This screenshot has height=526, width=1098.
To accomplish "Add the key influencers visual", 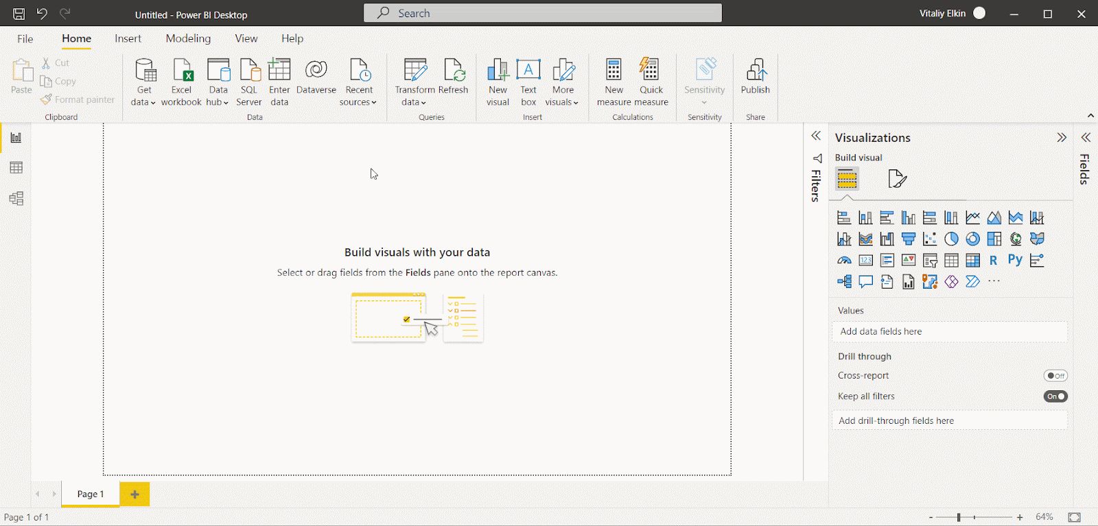I will click(x=1037, y=261).
